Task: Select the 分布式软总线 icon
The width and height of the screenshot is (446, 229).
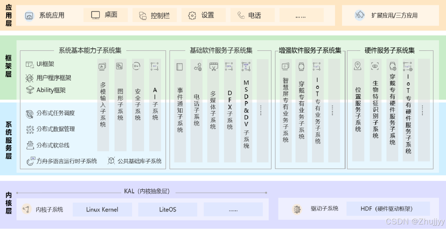Action: click(30, 145)
